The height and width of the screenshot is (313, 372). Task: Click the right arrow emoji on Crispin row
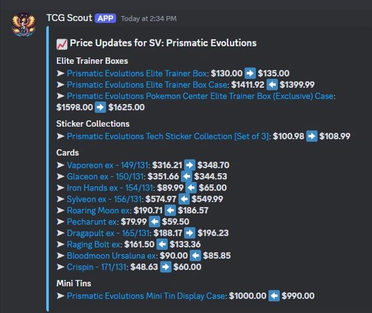[166, 267]
